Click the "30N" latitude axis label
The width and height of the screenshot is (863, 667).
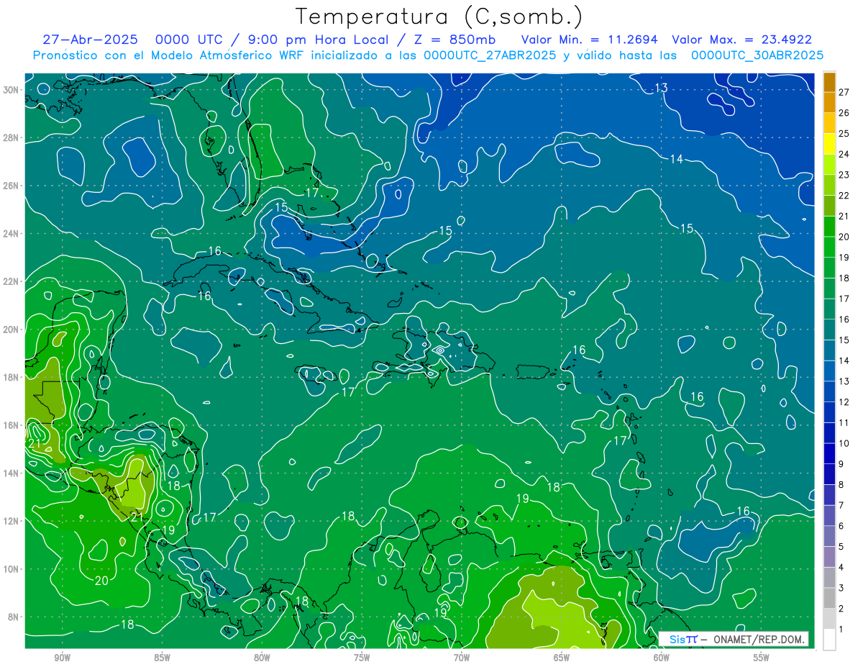pos(11,89)
